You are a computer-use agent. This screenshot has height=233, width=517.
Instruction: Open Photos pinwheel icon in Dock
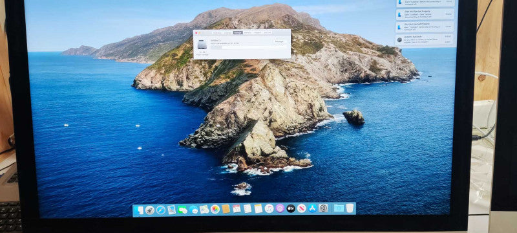(x=215, y=209)
